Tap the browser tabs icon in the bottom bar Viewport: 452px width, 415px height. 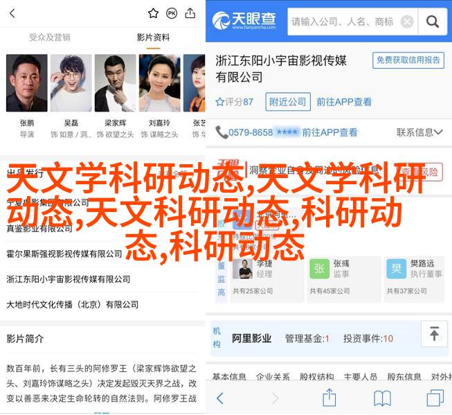(435, 398)
